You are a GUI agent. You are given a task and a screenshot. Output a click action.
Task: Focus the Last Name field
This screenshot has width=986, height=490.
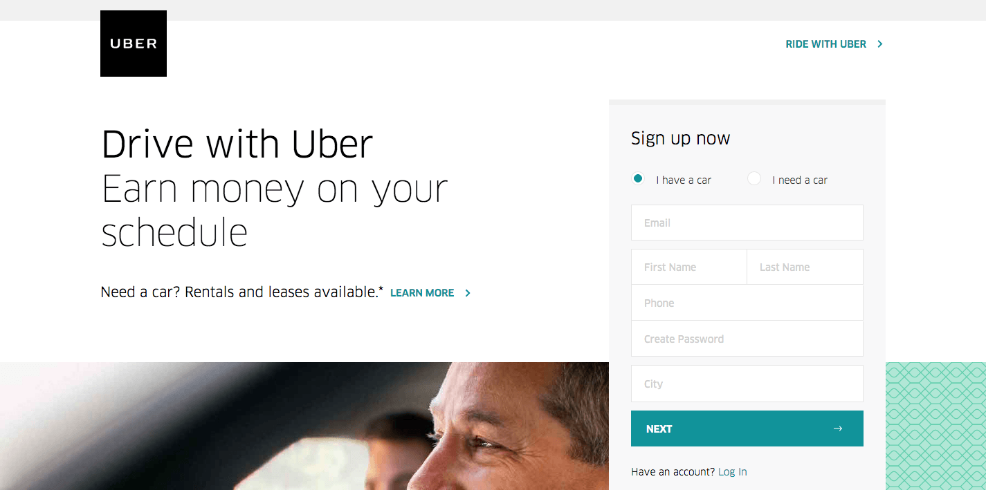(x=805, y=267)
